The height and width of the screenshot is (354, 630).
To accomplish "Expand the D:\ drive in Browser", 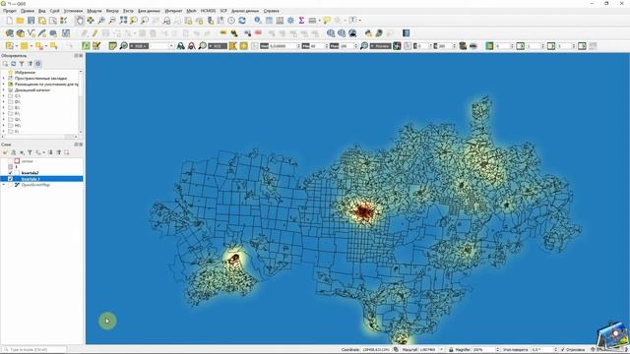I will [4, 102].
